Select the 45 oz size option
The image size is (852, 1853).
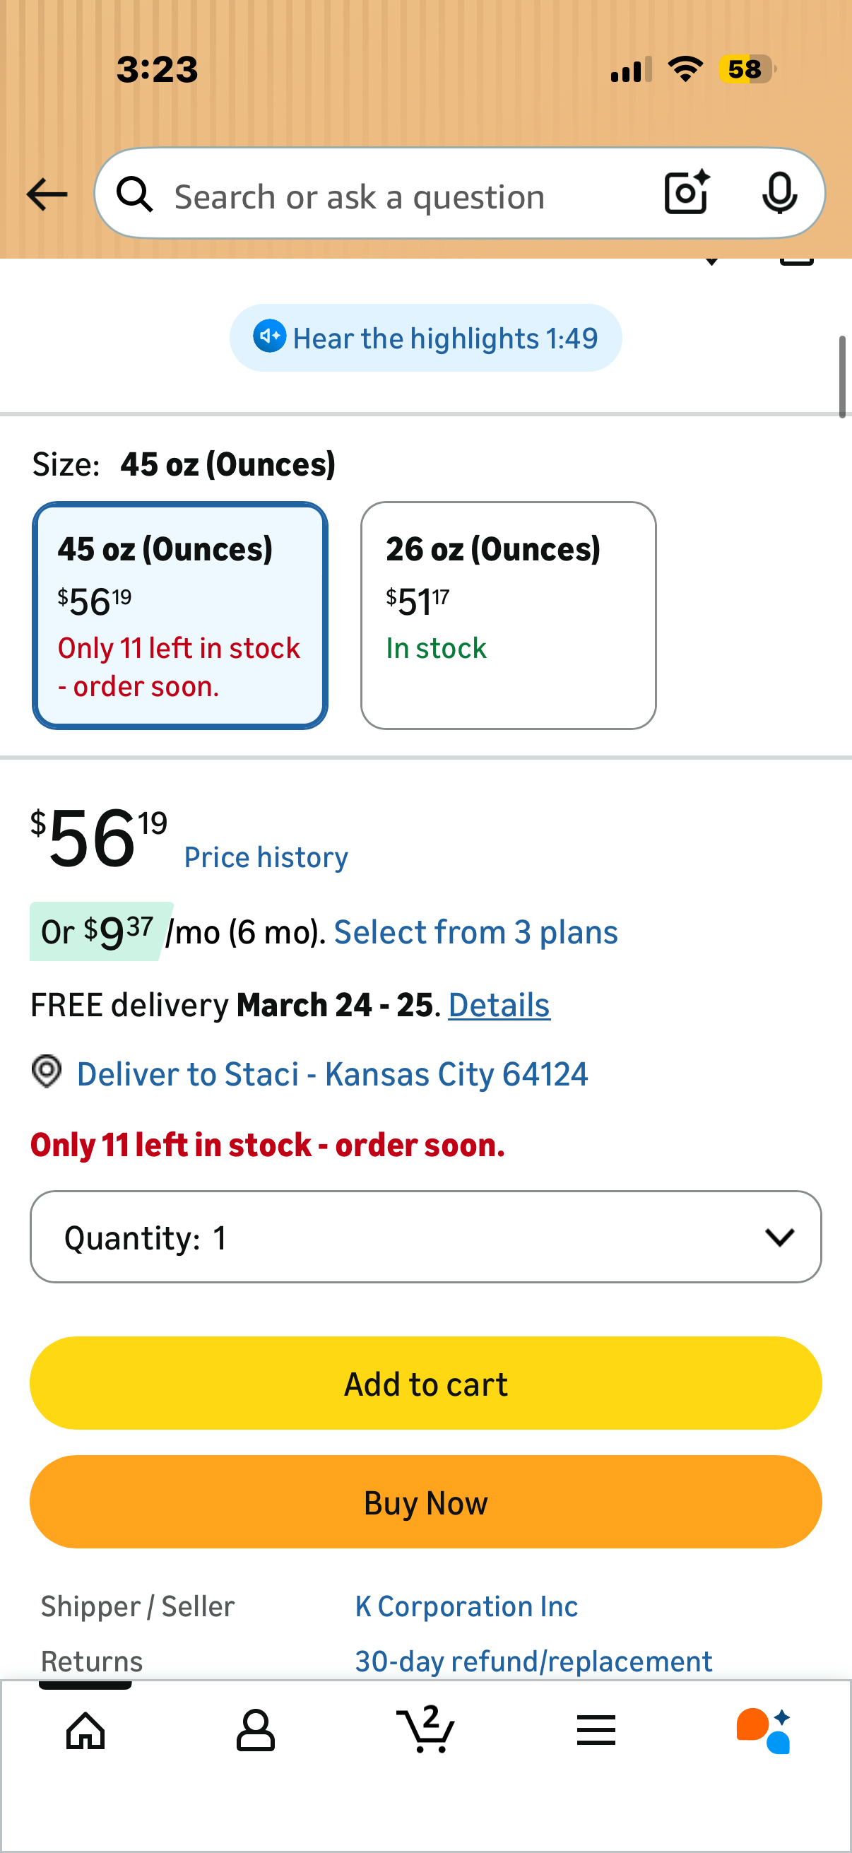(179, 616)
